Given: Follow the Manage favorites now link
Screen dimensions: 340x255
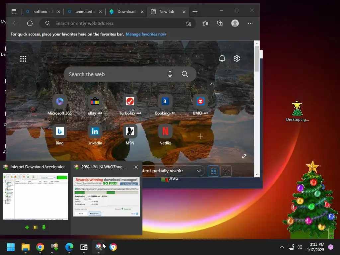Looking at the screenshot, I should [146, 34].
